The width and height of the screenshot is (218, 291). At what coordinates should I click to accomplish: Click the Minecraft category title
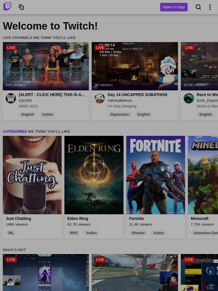point(200,219)
